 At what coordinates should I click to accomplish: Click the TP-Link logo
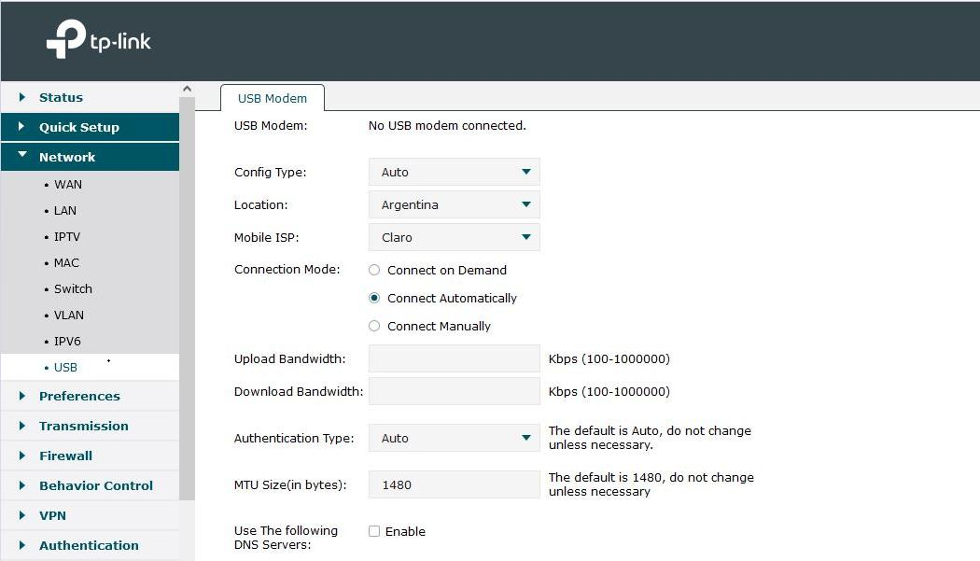(98, 41)
